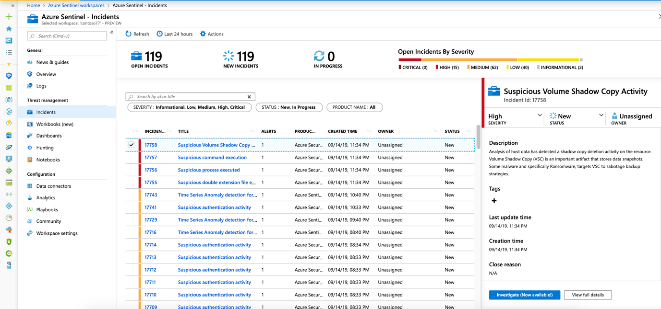This screenshot has width=661, height=309.
Task: Click the Open Incidents briefcase icon
Action: tap(136, 56)
